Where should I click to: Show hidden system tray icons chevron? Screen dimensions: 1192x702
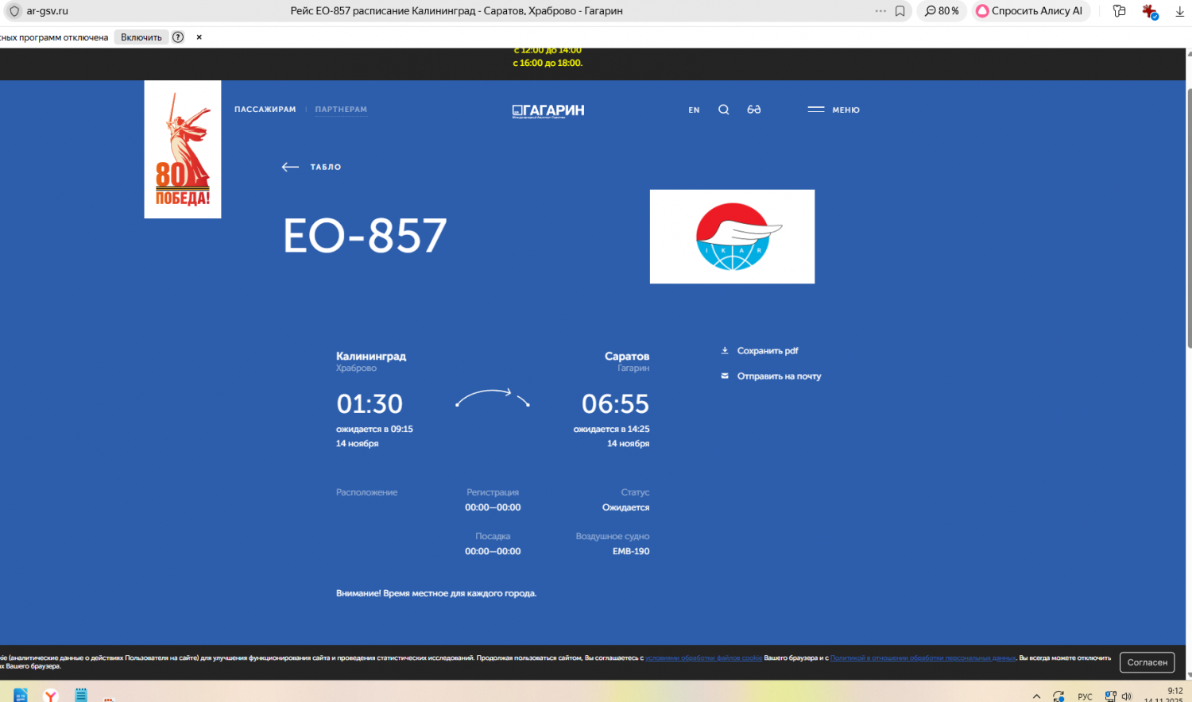coord(1036,696)
